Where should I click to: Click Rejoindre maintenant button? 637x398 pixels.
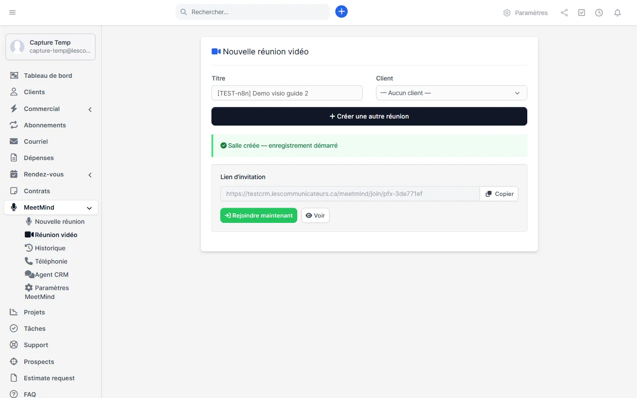[259, 215]
